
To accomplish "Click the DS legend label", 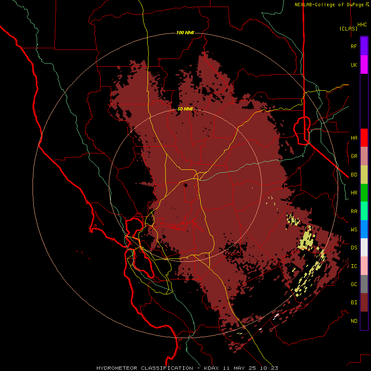I will click(x=354, y=248).
